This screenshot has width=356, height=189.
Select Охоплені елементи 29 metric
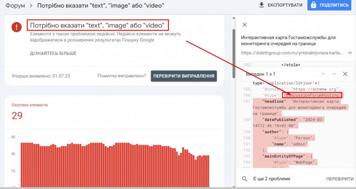[30, 112]
